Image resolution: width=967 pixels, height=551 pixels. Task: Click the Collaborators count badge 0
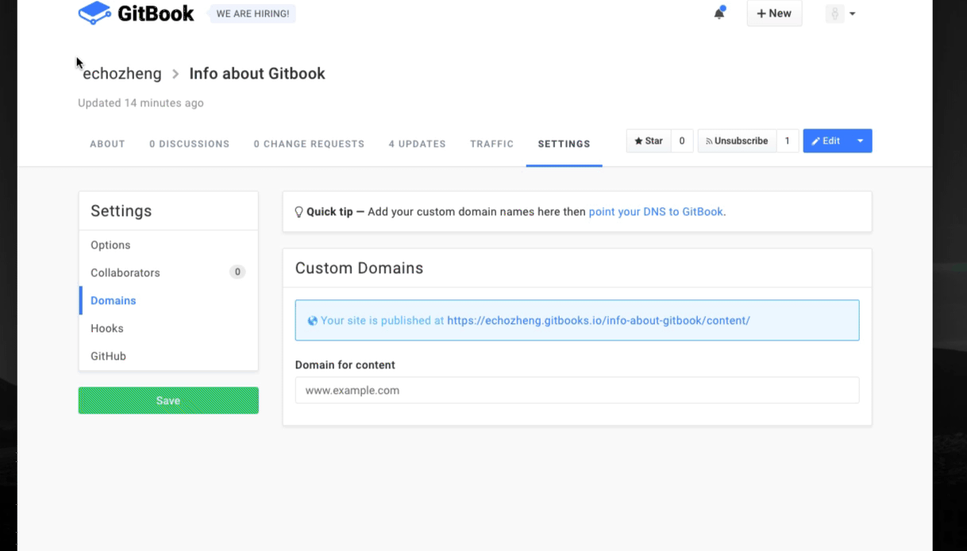click(x=237, y=272)
